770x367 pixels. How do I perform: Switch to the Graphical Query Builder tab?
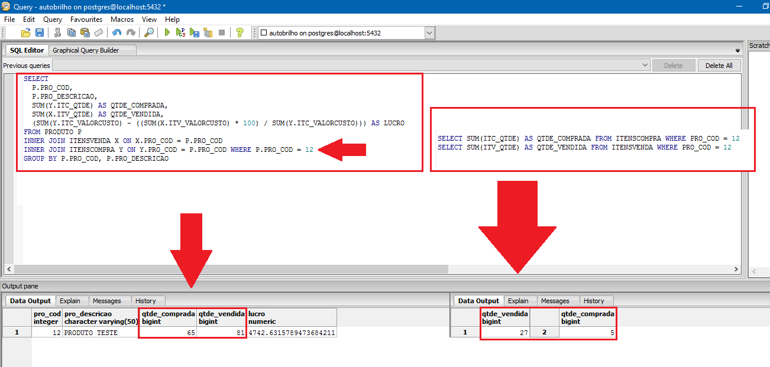pos(86,50)
